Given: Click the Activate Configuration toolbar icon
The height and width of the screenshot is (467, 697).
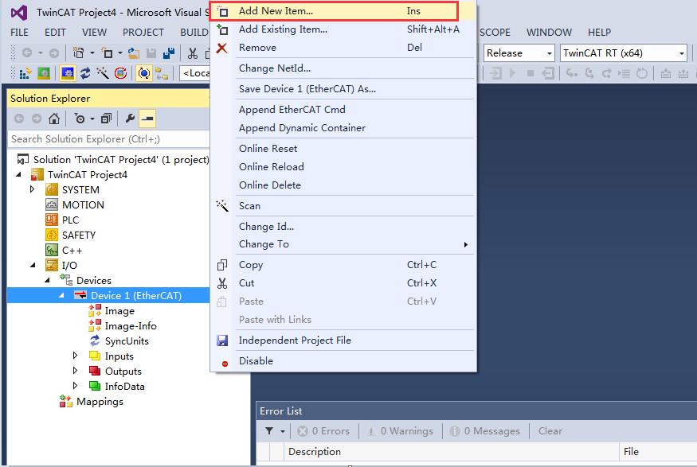Looking at the screenshot, I should (25, 73).
